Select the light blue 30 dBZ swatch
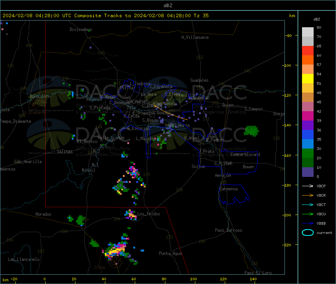Image resolution: width=336 pixels, height=284 pixels. (x=308, y=144)
